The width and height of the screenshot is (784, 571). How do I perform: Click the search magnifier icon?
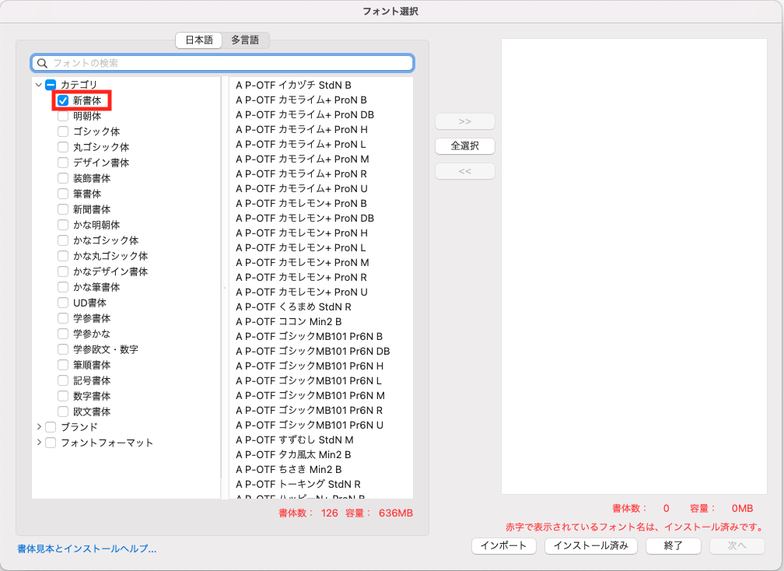pos(43,63)
